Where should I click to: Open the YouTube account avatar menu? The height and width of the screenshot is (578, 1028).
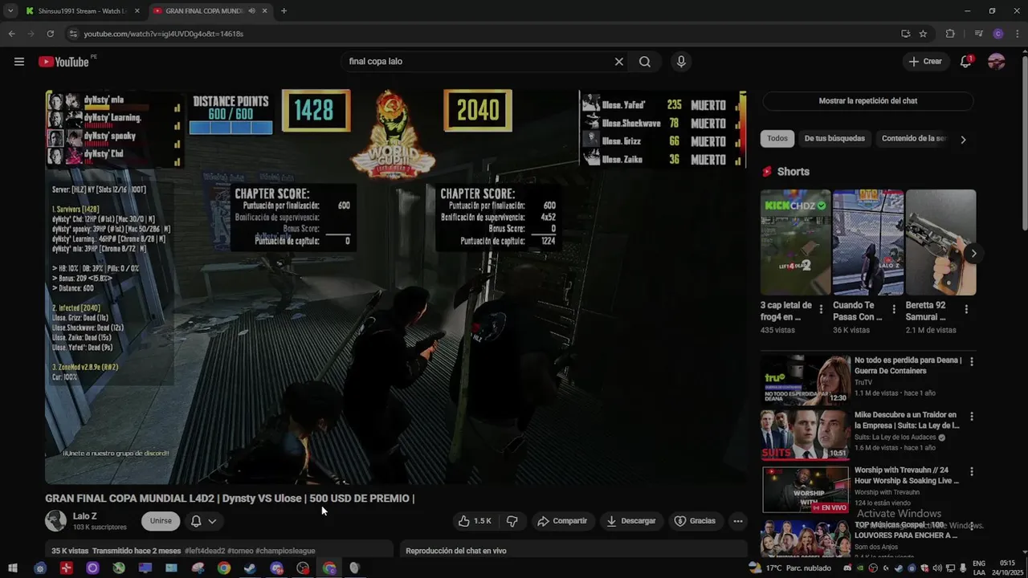[x=997, y=62]
